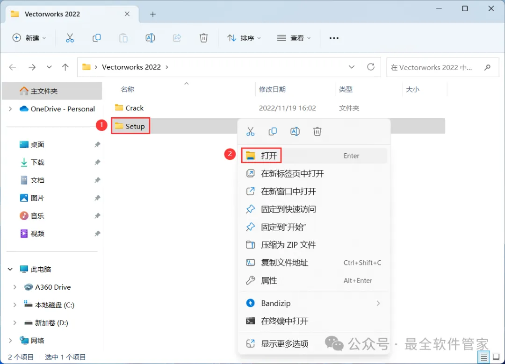Screen dimensions: 505x364
Task: Show recent locations dropdown arrow
Action: pos(49,67)
